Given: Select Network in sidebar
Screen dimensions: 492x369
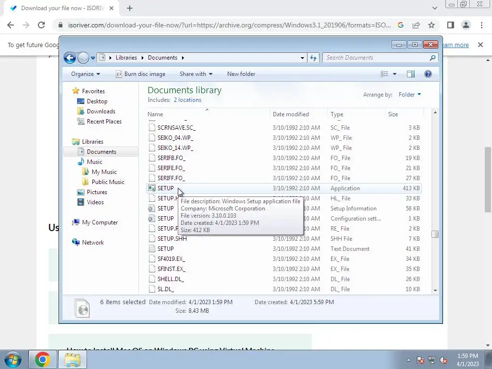Looking at the screenshot, I should pos(93,243).
